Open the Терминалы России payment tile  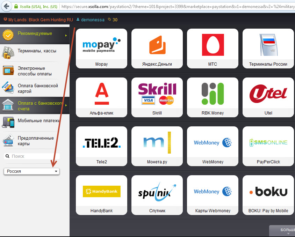pos(268,49)
